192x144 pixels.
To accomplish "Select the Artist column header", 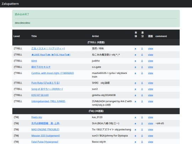I will [95, 36].
